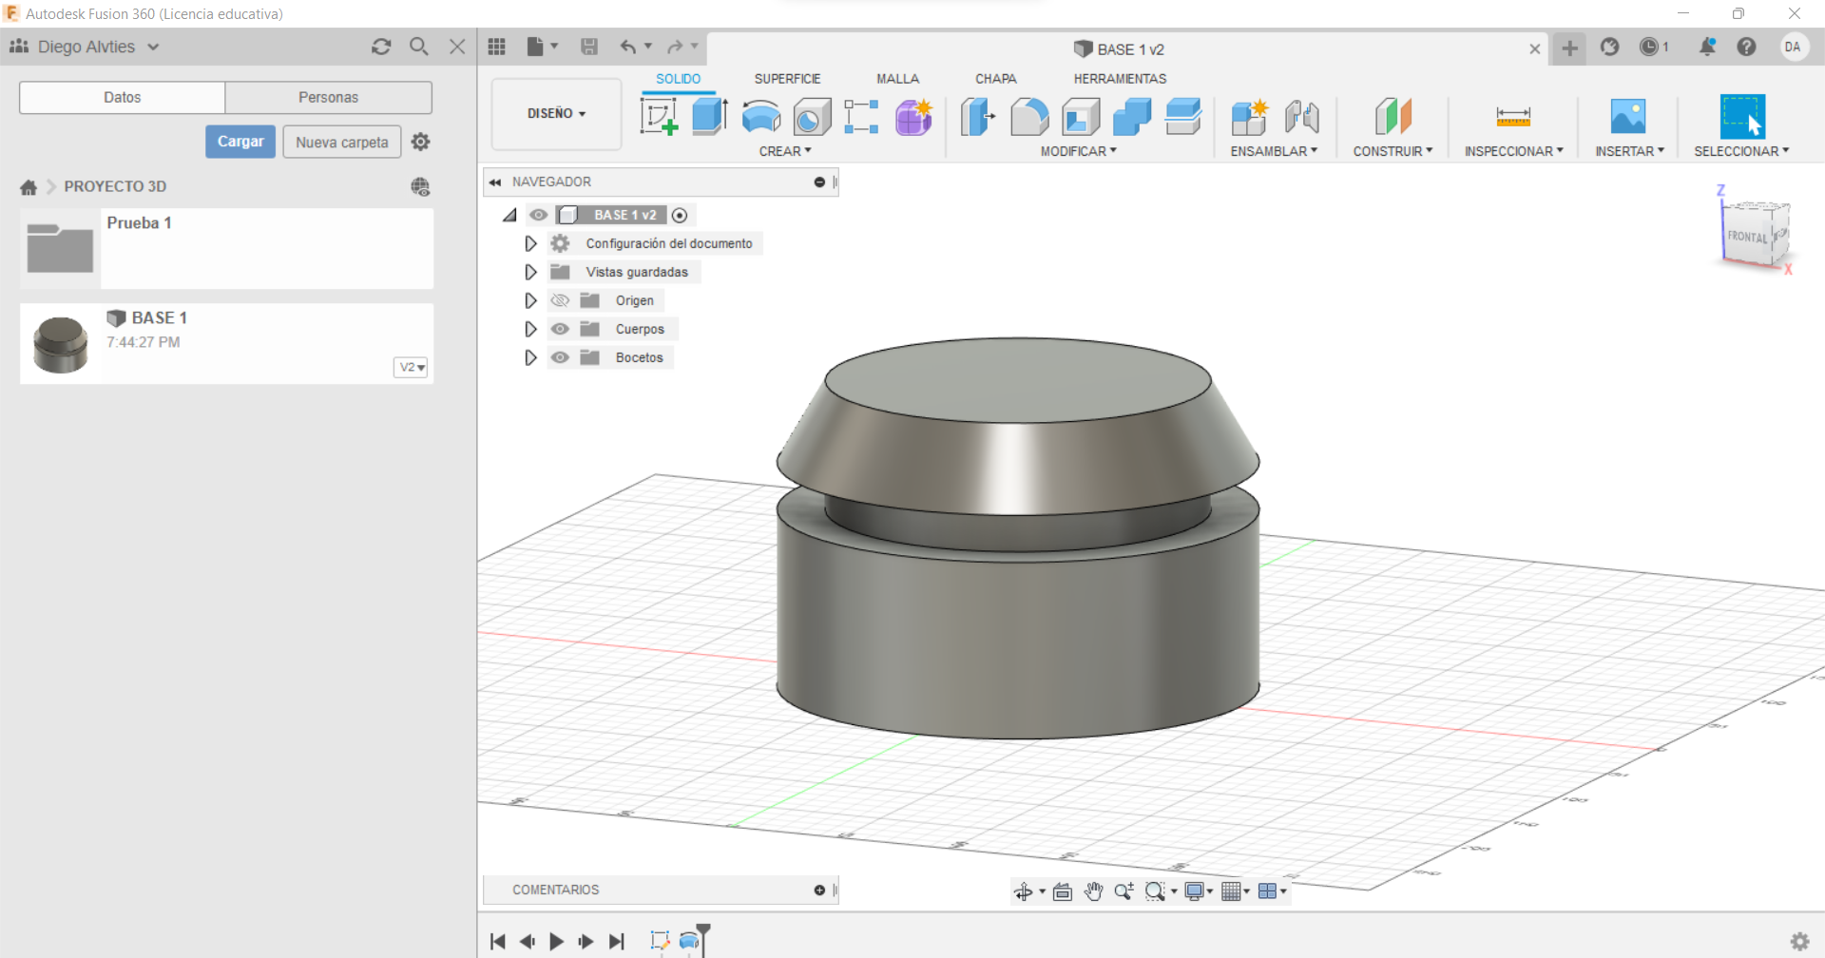Open data panel settings gear

[x=421, y=142]
